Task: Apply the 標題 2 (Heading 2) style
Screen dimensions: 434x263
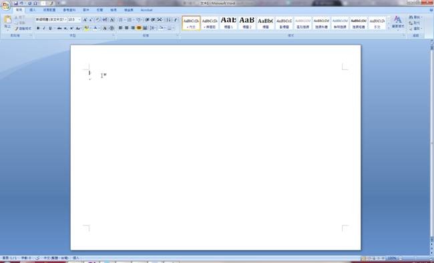Action: pos(247,23)
